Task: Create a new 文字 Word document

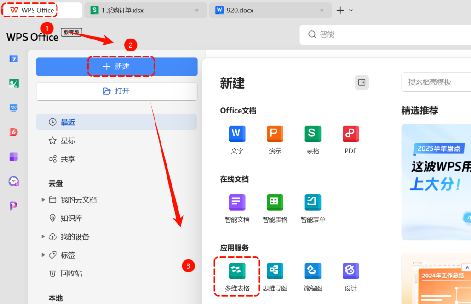Action: pos(237,140)
